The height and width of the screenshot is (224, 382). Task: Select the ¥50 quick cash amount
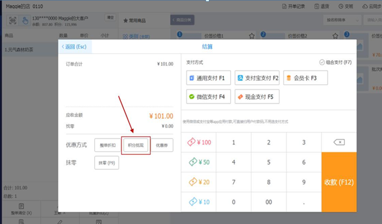(x=199, y=162)
